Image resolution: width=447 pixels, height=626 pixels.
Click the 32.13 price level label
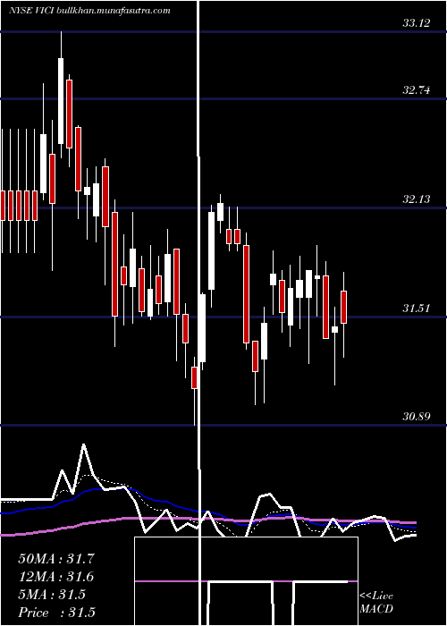417,199
